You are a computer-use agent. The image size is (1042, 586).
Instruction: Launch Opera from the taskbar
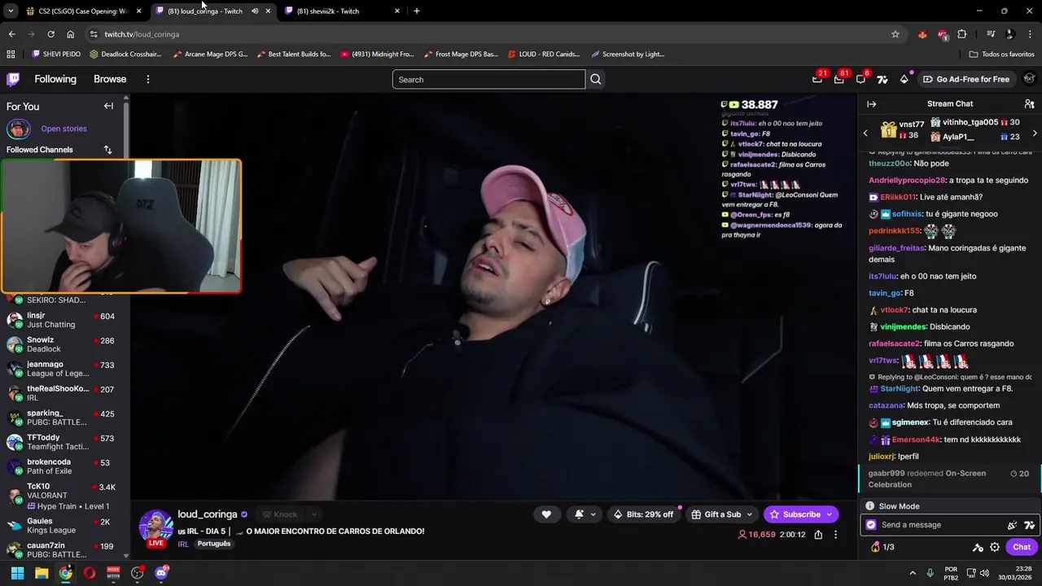click(x=90, y=573)
